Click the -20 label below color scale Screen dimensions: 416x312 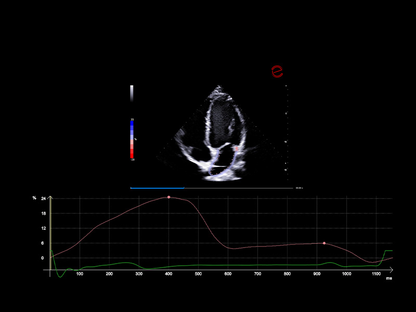click(132, 160)
